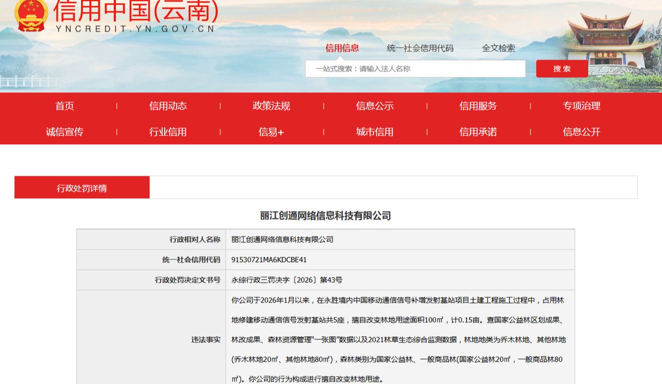Click the red 搜索 button
The image size is (662, 384).
(x=562, y=68)
